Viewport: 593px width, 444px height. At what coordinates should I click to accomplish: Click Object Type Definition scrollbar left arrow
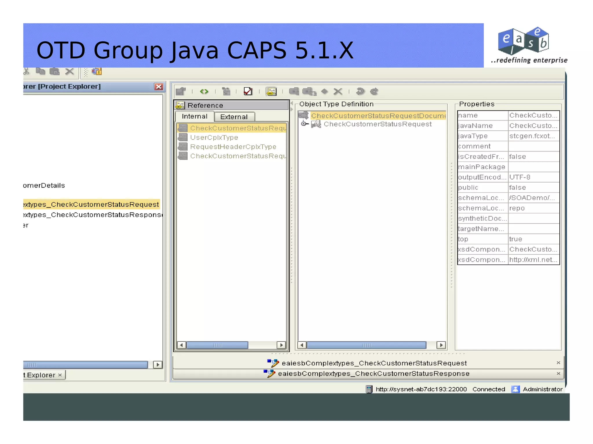click(x=302, y=345)
